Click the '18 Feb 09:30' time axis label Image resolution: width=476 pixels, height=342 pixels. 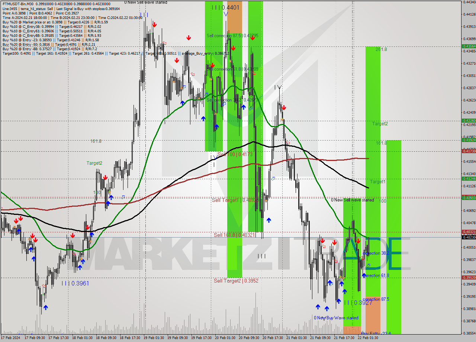[x=106, y=338]
